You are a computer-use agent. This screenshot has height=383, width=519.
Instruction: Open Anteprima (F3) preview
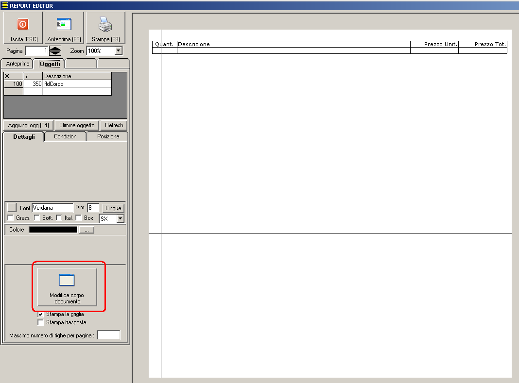tap(64, 28)
